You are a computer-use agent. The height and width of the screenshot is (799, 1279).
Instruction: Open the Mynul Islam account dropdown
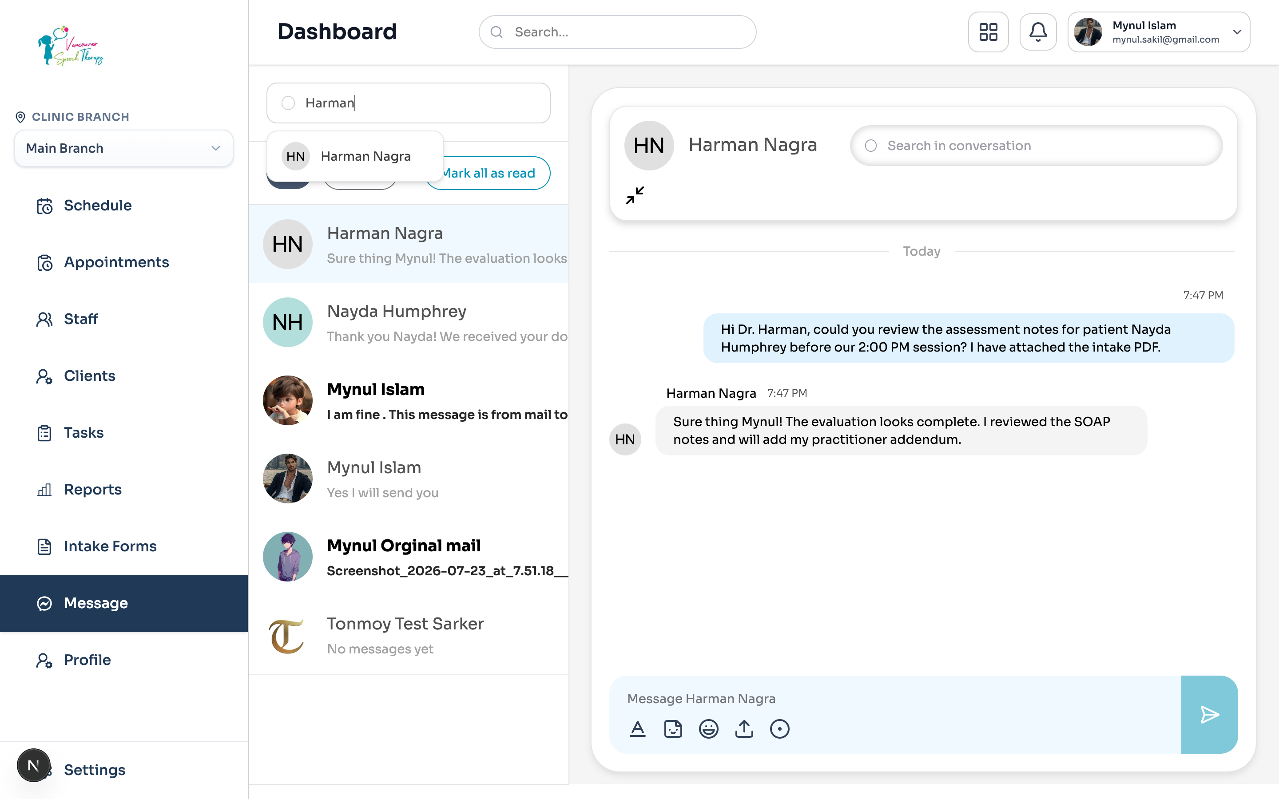coord(1159,32)
